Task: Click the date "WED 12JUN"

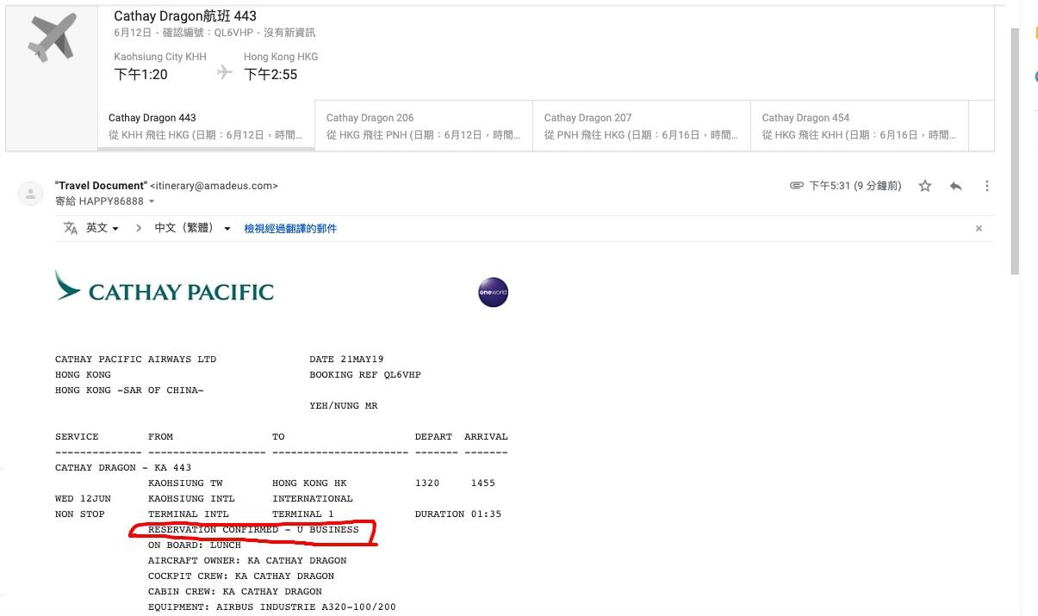Action: coord(83,499)
